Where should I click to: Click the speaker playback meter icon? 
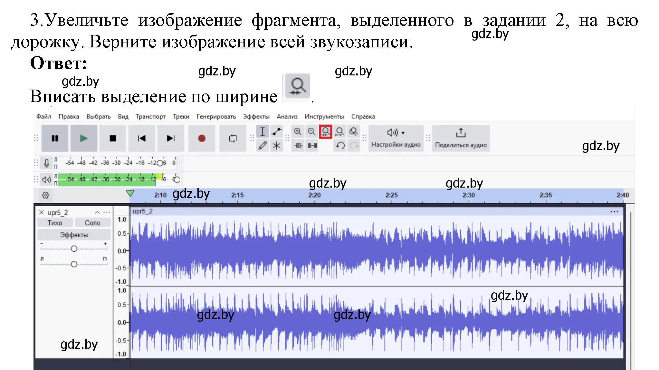pyautogui.click(x=46, y=180)
